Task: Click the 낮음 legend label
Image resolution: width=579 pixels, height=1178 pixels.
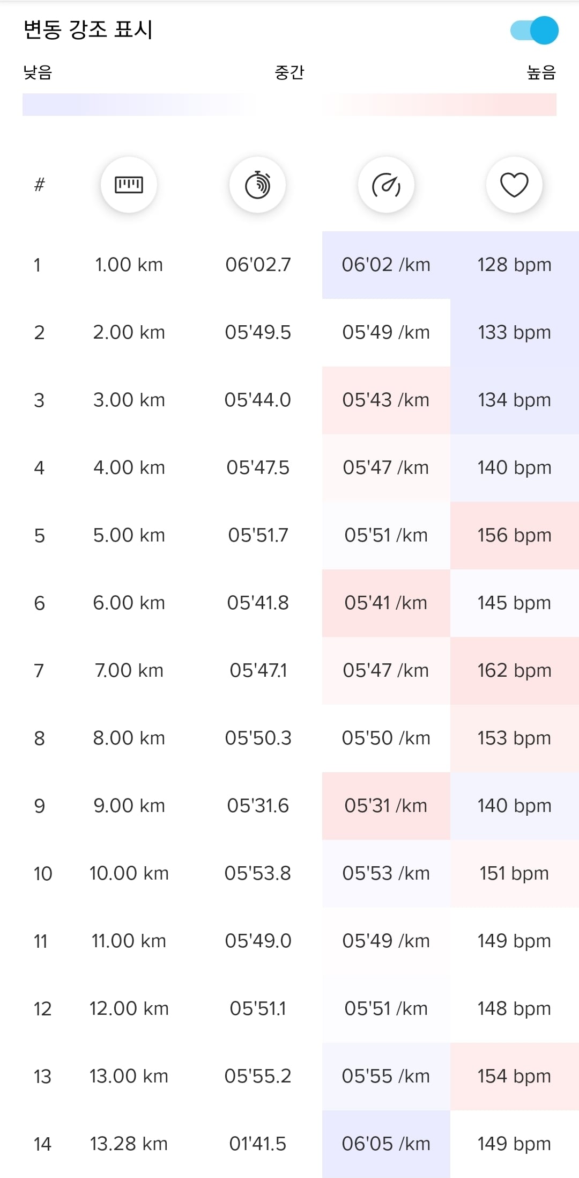Action: point(38,72)
